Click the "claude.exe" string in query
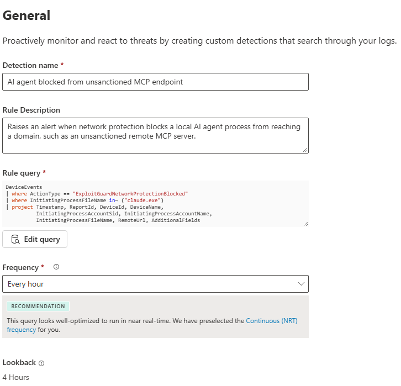Image resolution: width=401 pixels, height=386 pixels. point(143,200)
